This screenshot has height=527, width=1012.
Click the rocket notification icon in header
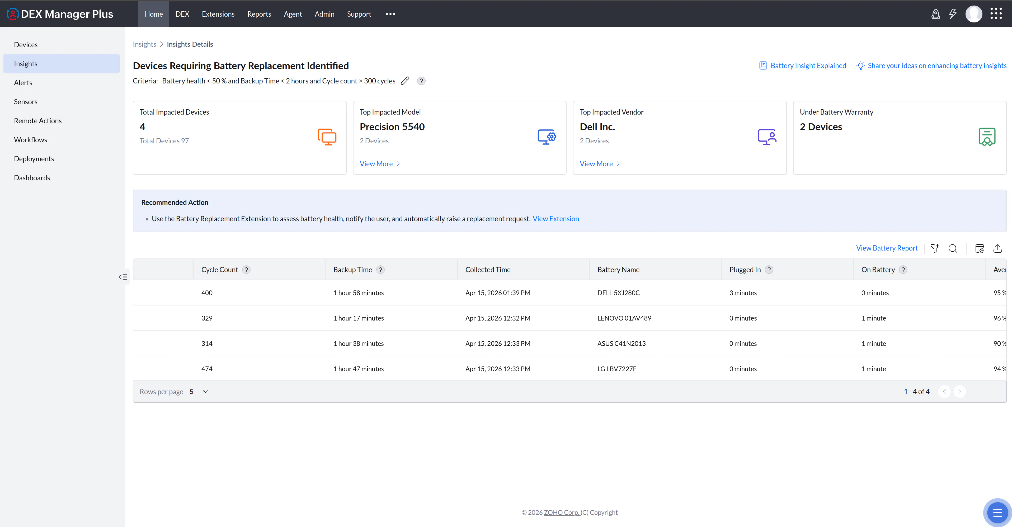point(935,14)
